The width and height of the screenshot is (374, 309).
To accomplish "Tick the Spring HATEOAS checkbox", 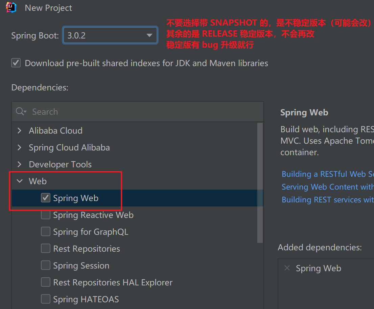I will [x=45, y=299].
